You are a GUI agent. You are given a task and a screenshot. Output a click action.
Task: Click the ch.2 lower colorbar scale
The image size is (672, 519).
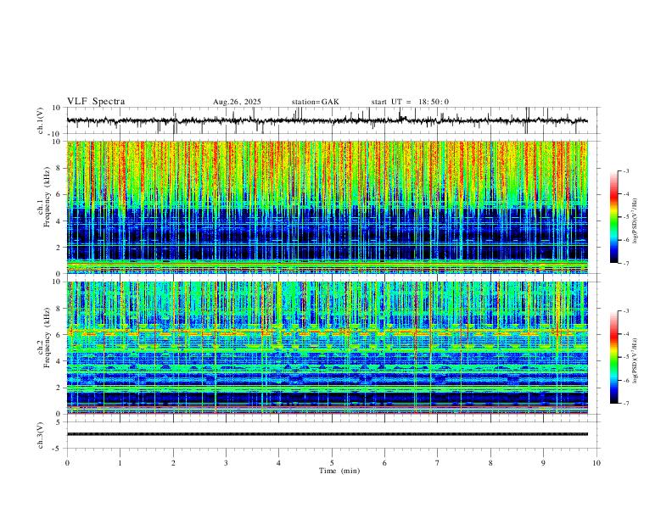613,357
